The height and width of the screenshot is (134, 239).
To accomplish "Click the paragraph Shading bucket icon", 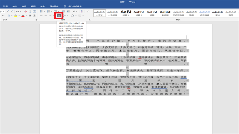I will click(x=73, y=15).
